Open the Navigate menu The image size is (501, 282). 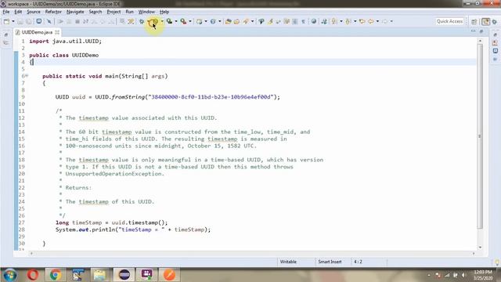point(75,12)
